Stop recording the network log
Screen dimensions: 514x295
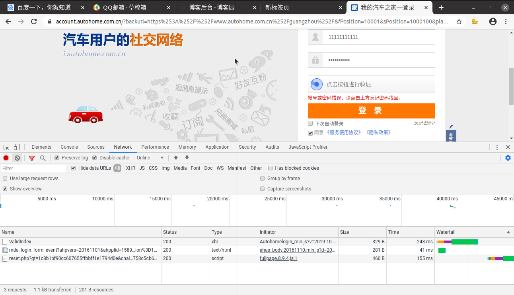[6, 158]
